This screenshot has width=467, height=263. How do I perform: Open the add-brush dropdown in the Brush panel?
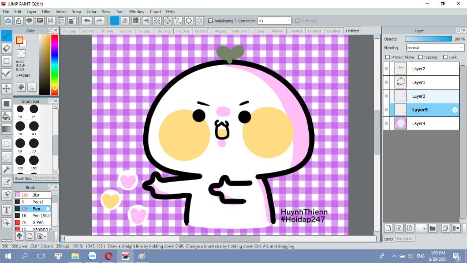click(x=41, y=236)
